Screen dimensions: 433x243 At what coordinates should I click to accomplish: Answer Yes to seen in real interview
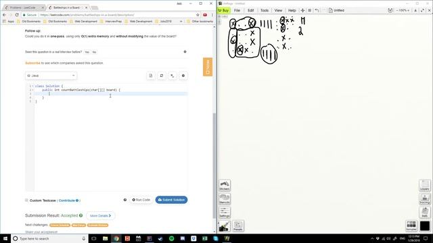(87, 52)
